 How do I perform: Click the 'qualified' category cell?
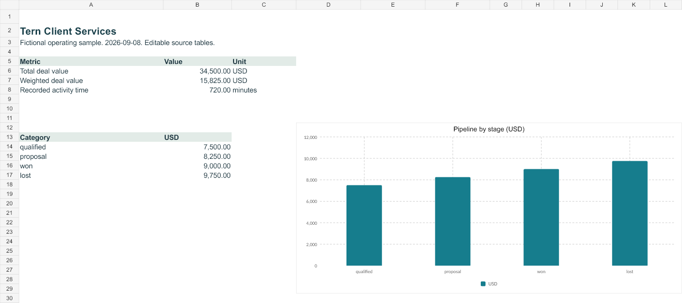(91, 147)
